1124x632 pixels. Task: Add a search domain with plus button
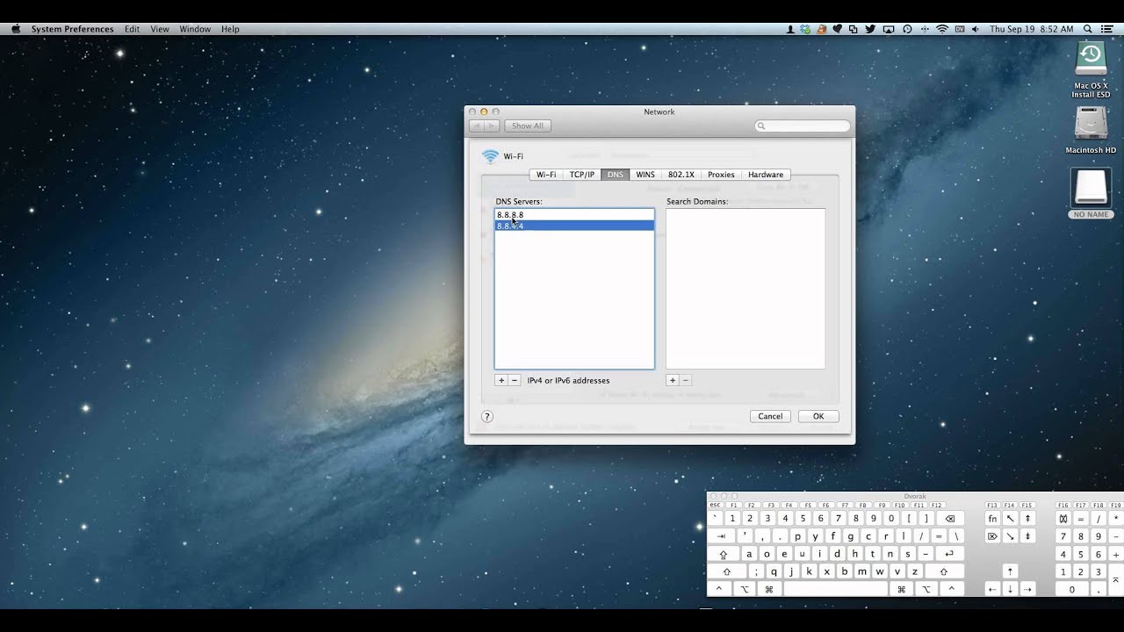(673, 380)
